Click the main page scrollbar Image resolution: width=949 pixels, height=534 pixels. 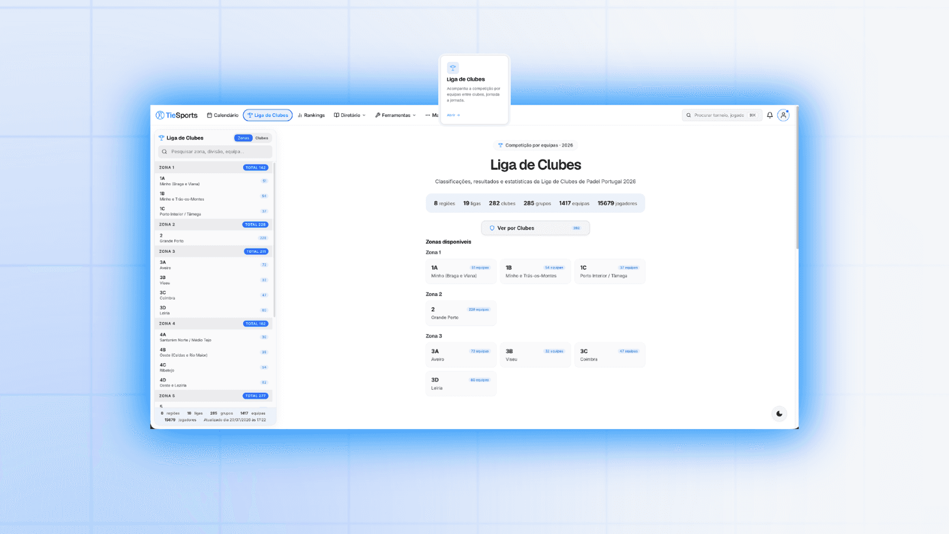tap(797, 178)
